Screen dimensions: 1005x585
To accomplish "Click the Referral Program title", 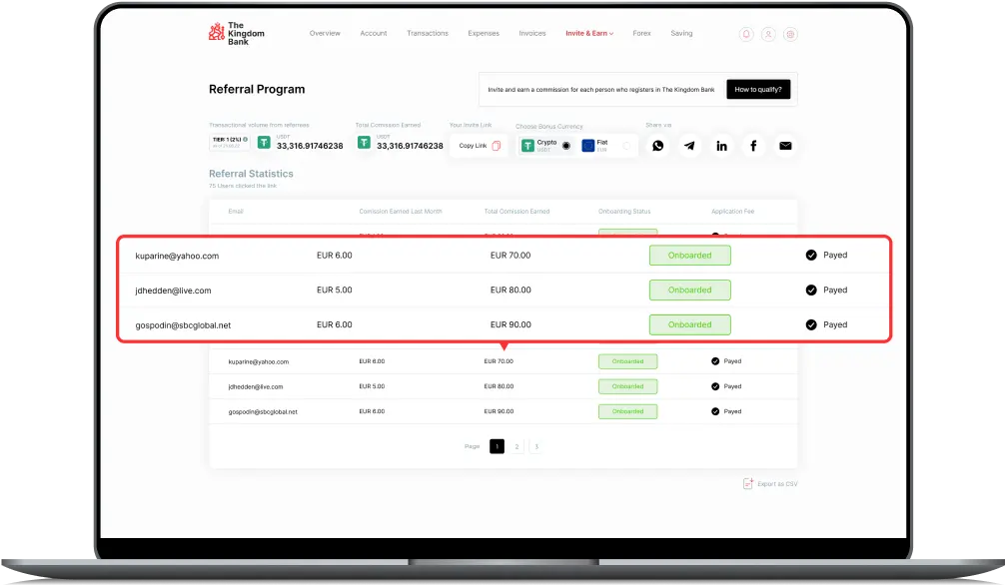I will tap(257, 89).
